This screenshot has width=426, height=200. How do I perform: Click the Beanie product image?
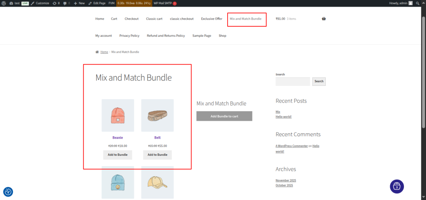pyautogui.click(x=118, y=115)
